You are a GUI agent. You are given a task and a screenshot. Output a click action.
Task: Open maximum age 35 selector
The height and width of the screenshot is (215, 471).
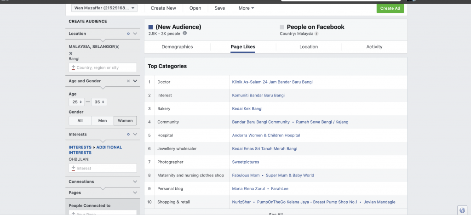(x=99, y=102)
